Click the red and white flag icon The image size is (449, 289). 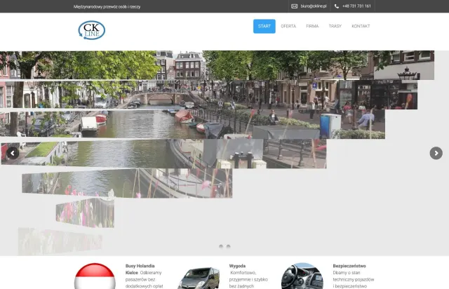pyautogui.click(x=95, y=276)
